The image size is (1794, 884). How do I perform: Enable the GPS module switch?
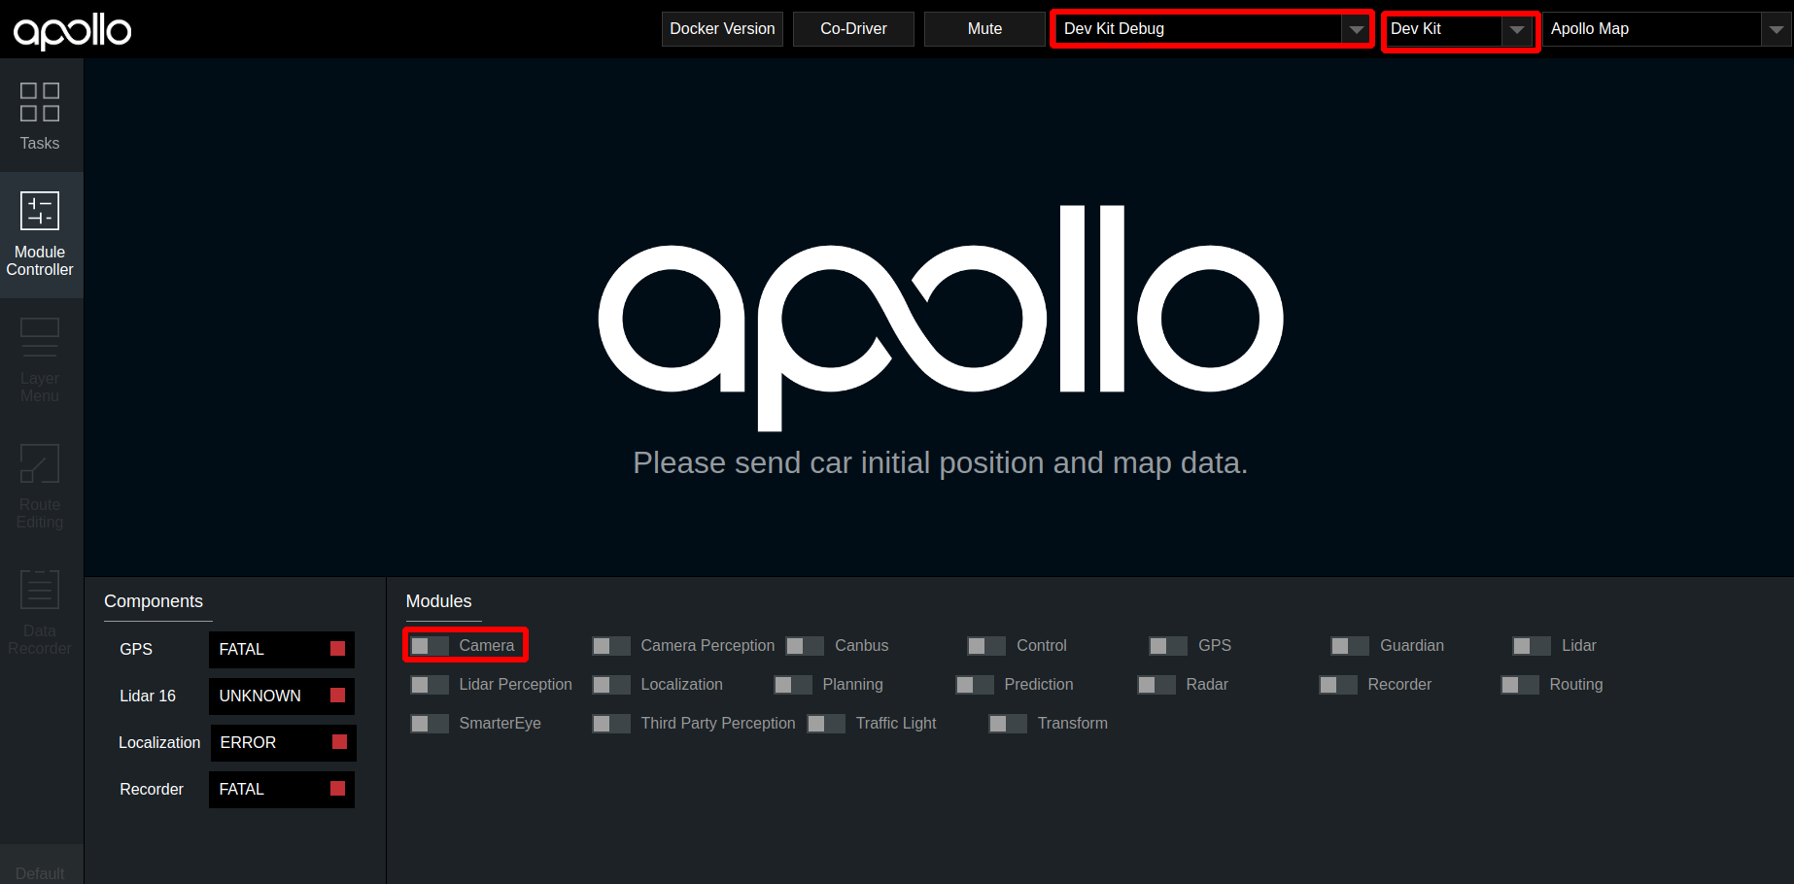pos(1168,646)
